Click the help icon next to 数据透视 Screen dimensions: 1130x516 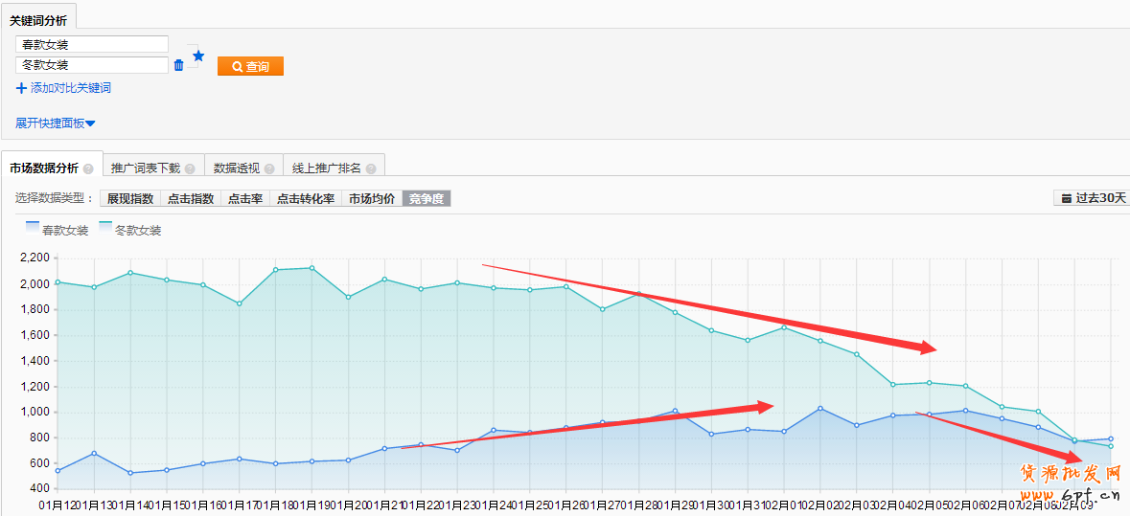pos(269,168)
